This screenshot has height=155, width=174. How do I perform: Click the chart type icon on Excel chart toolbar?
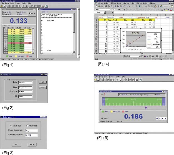point(145,56)
